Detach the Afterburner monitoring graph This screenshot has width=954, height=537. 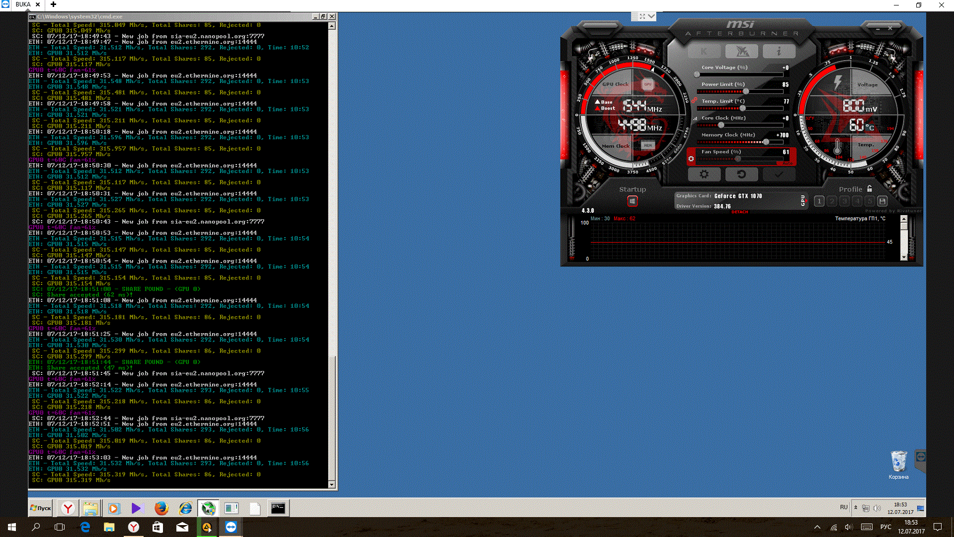pyautogui.click(x=740, y=212)
